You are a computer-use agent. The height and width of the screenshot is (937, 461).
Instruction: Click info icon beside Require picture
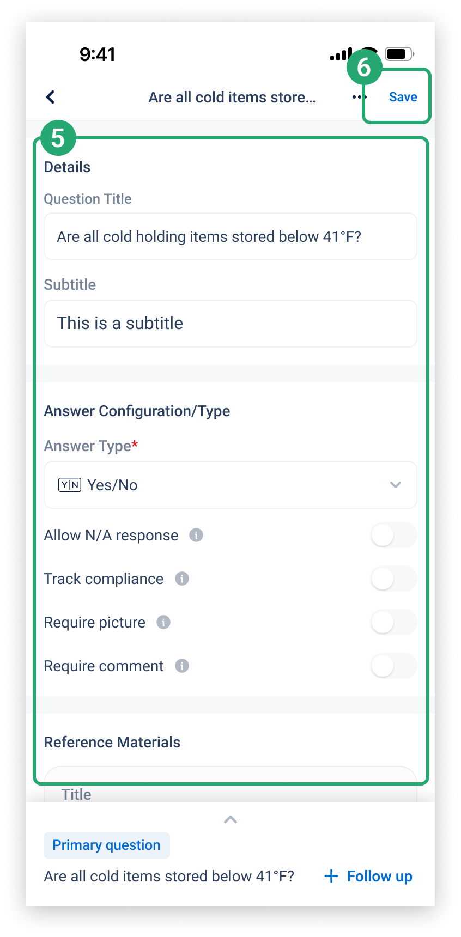(x=163, y=622)
